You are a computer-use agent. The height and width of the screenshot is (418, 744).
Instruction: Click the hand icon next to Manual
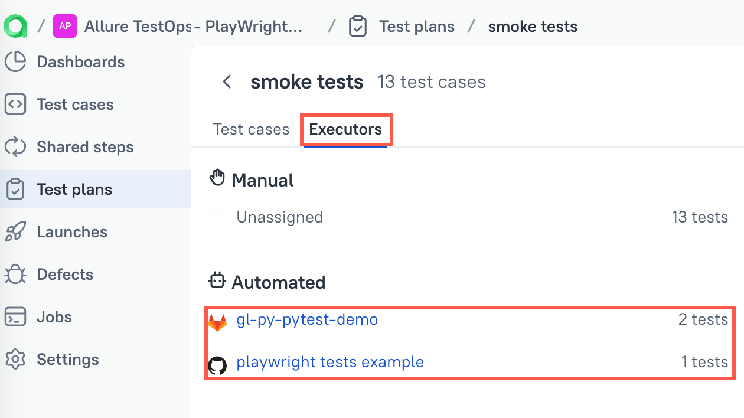coord(217,177)
